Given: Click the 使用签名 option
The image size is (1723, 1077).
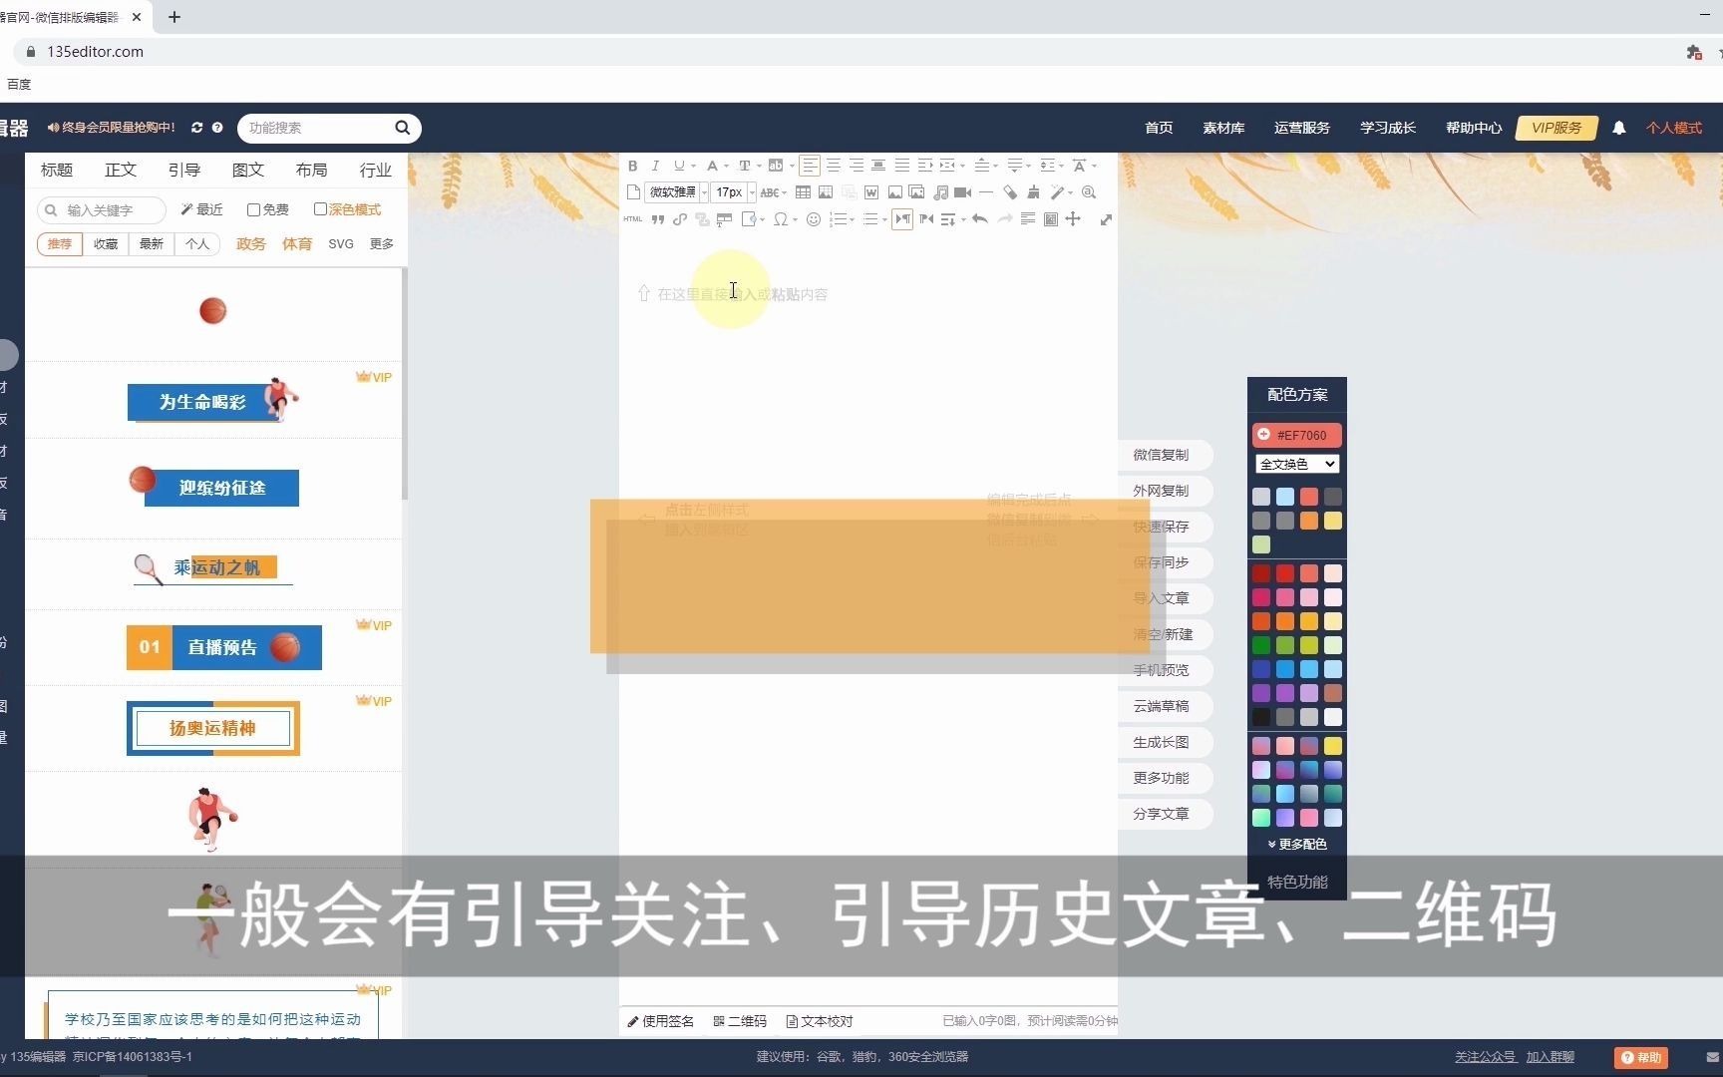Looking at the screenshot, I should [x=660, y=1021].
